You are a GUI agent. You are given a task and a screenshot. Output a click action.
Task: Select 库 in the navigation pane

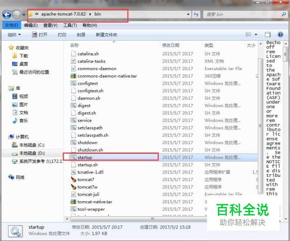click(x=14, y=88)
